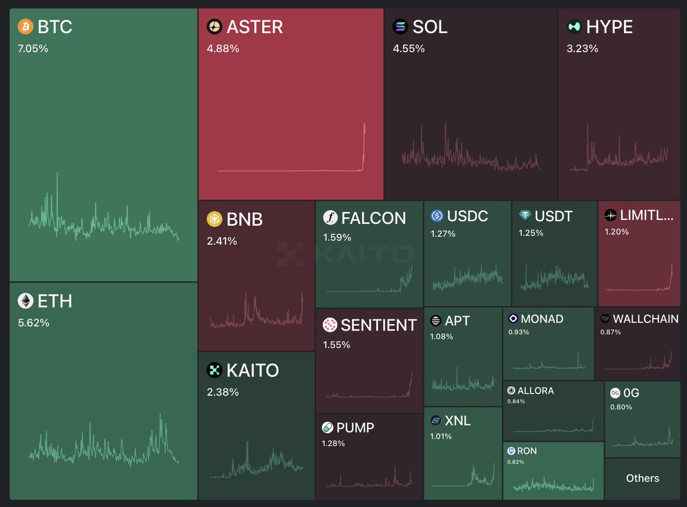Select the KAITO ticker label

click(x=252, y=371)
